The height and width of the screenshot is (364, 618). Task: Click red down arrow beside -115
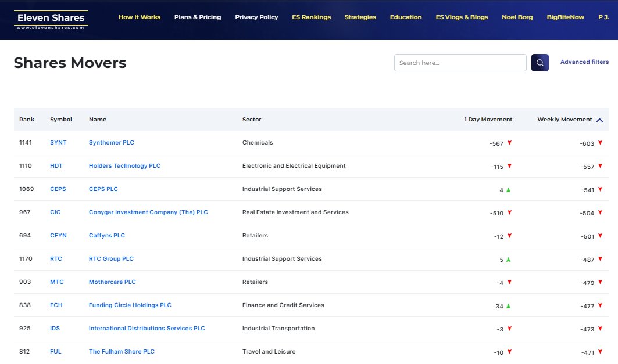509,166
